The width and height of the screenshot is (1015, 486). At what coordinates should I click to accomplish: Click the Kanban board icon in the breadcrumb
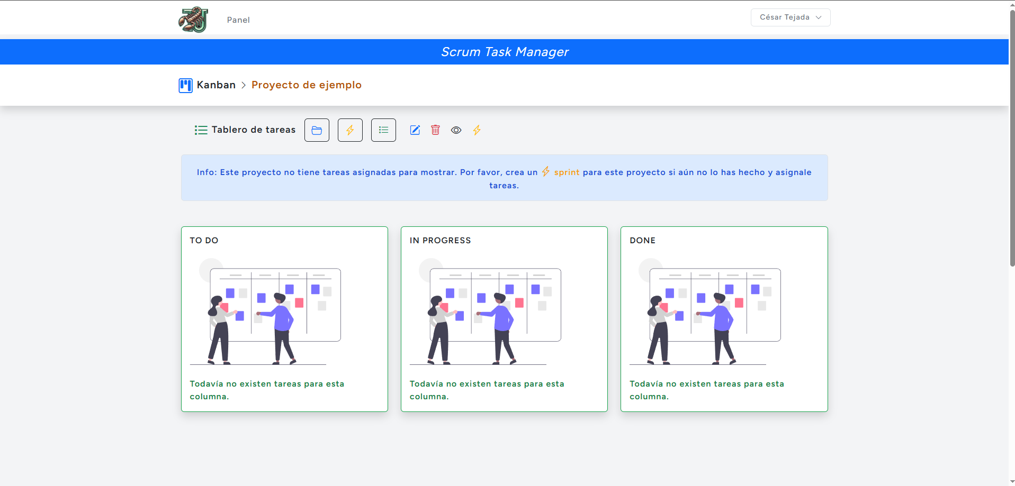click(x=185, y=85)
